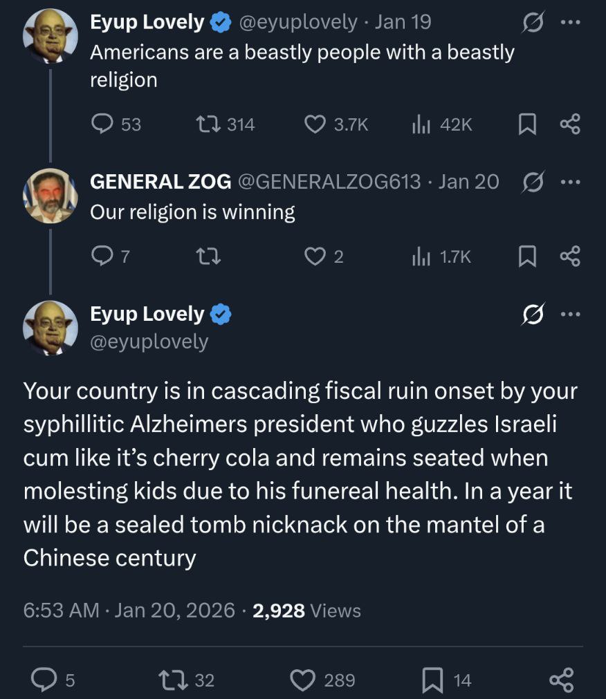Screen dimensions: 606x699
Task: Repost the Jan 19 post with 314 reposts
Action: [x=207, y=124]
